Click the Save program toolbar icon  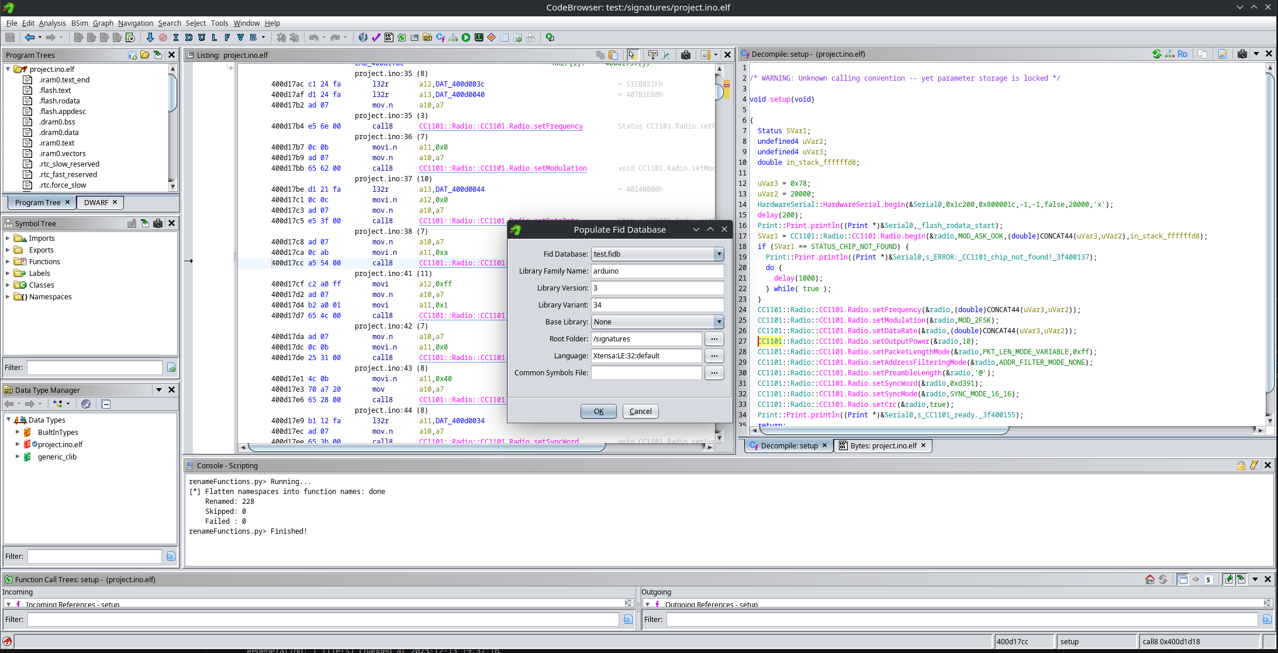pos(10,37)
